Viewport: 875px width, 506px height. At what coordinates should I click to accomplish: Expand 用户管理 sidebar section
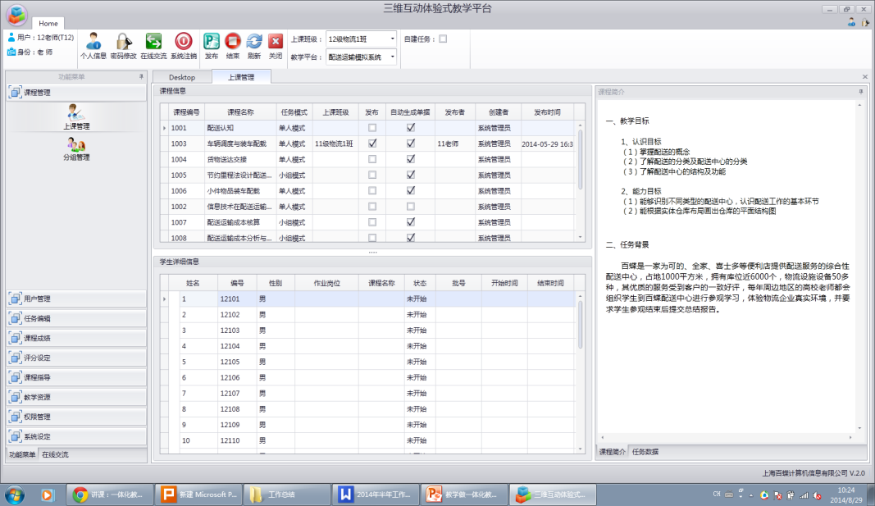tap(75, 299)
